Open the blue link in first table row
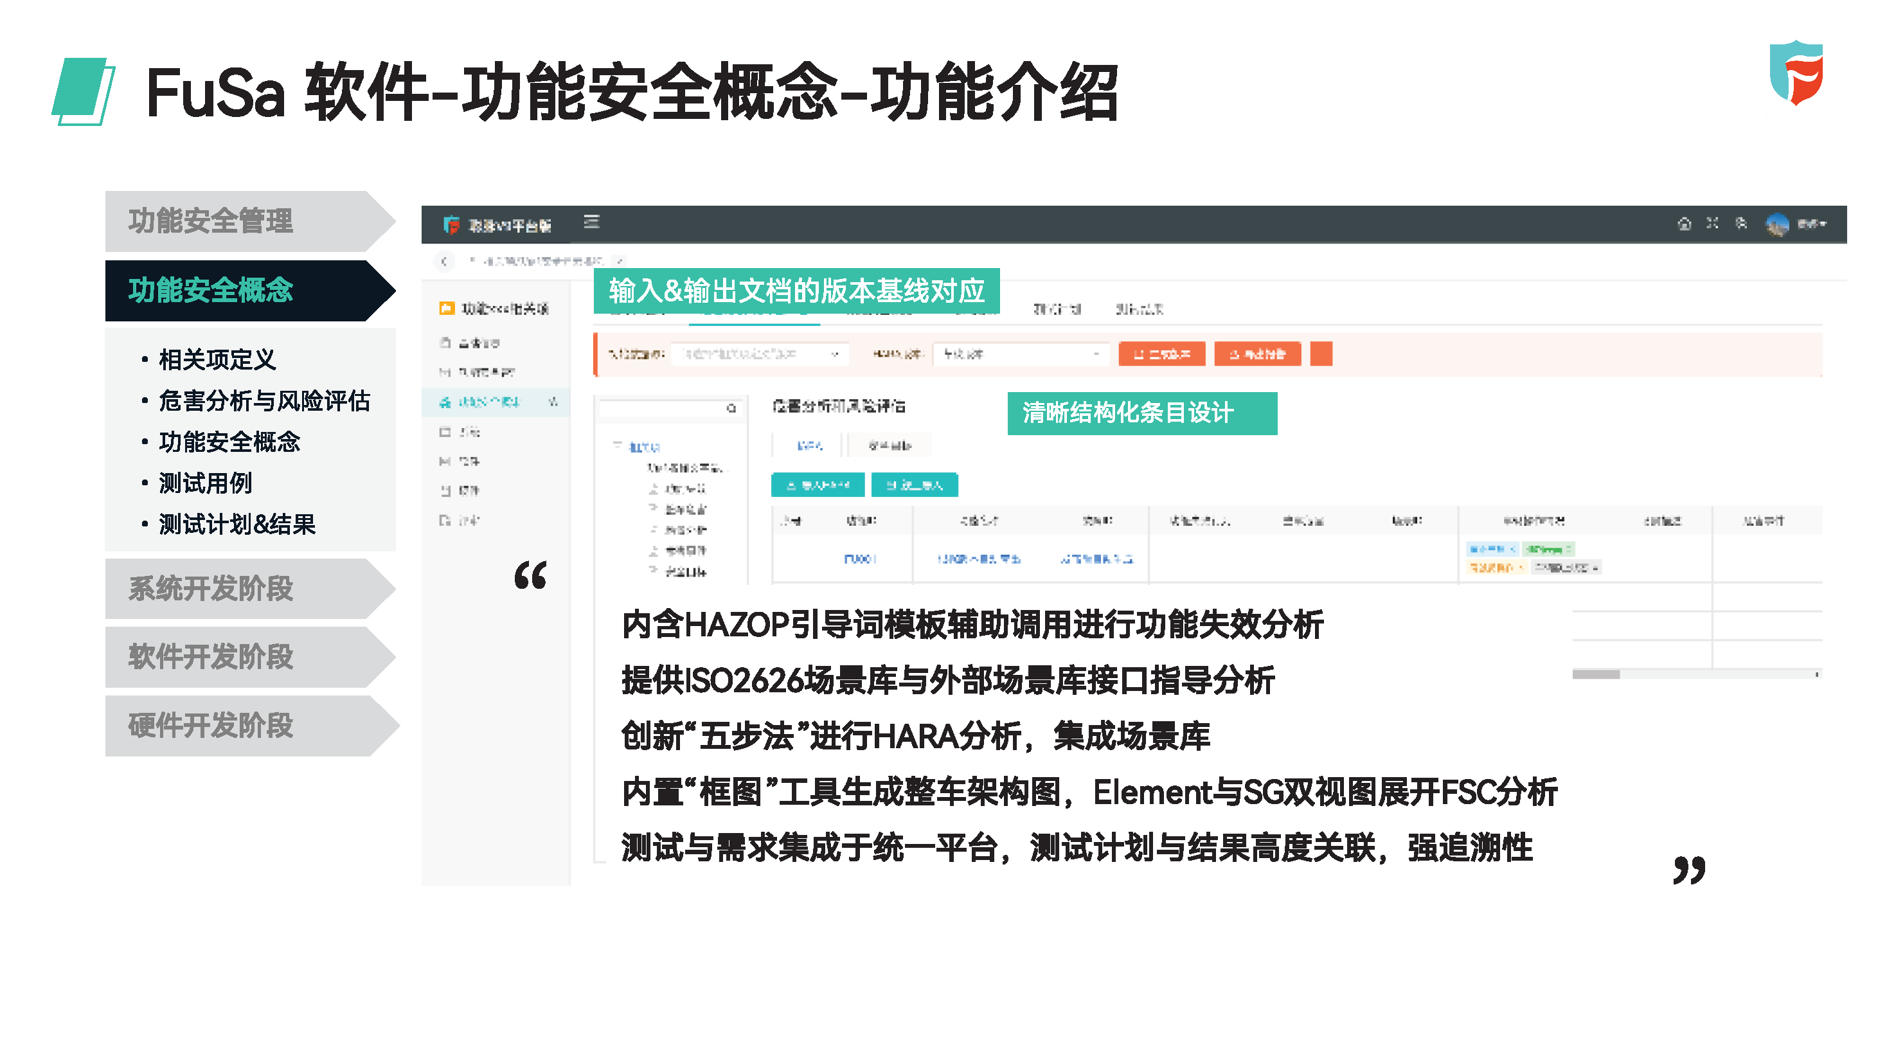This screenshot has width=1887, height=1058. 860,559
